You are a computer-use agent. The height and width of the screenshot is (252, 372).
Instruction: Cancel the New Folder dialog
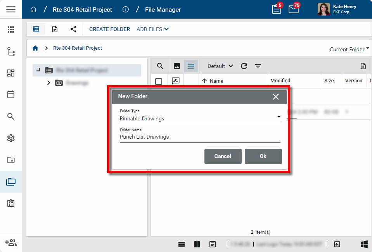coord(223,156)
